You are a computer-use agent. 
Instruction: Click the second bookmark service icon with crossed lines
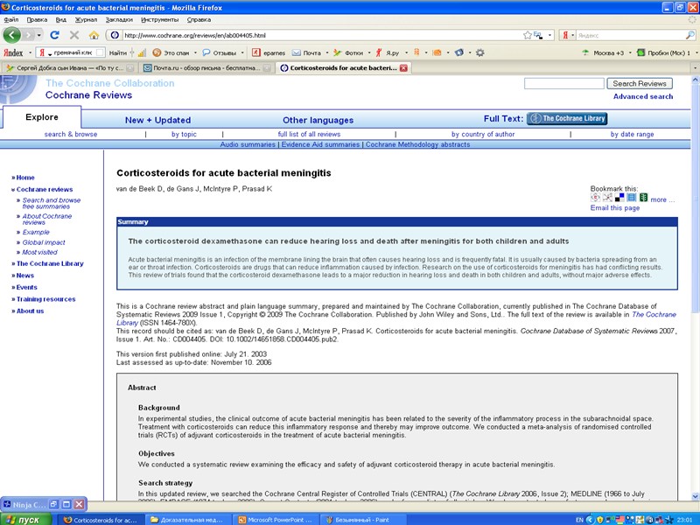[x=607, y=198]
